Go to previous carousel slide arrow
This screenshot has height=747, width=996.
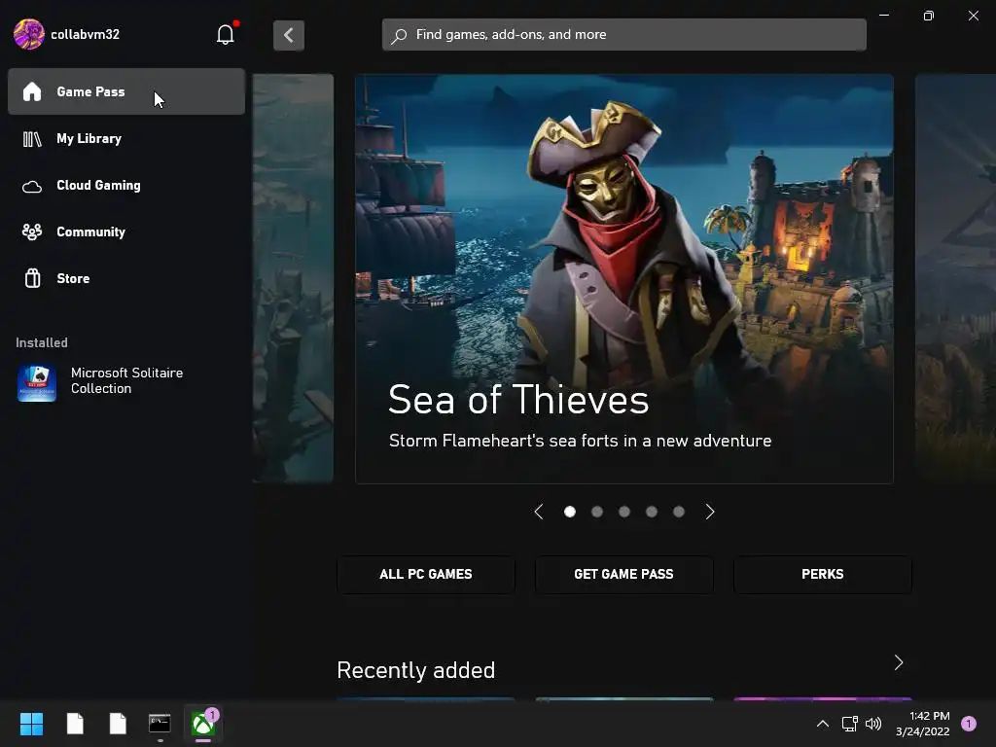(x=539, y=512)
